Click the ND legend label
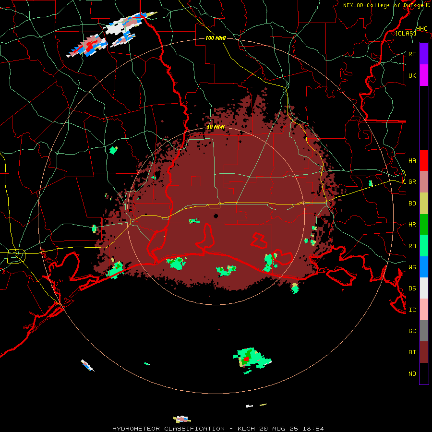 (412, 373)
